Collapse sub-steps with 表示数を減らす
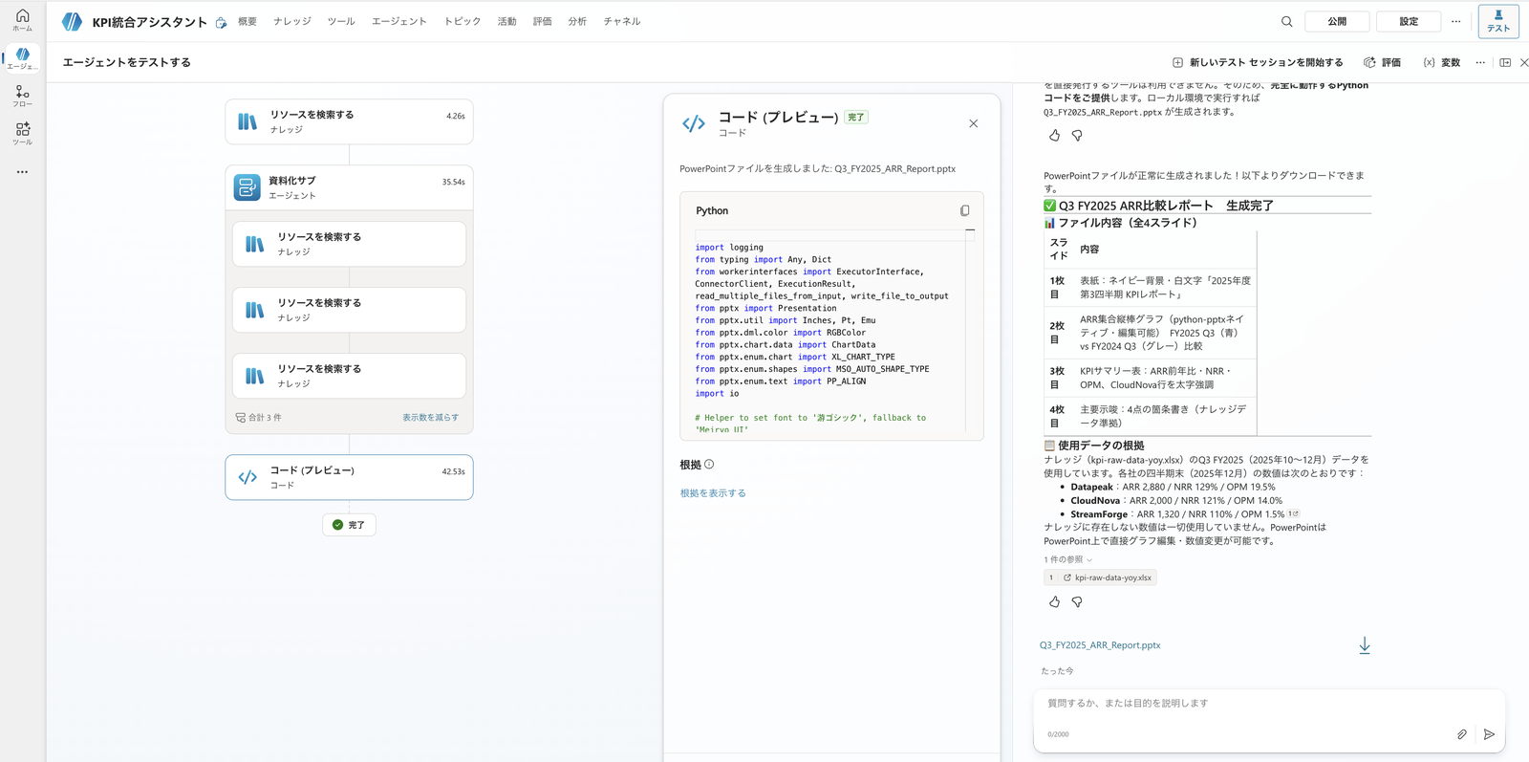This screenshot has height=762, width=1529. [430, 418]
